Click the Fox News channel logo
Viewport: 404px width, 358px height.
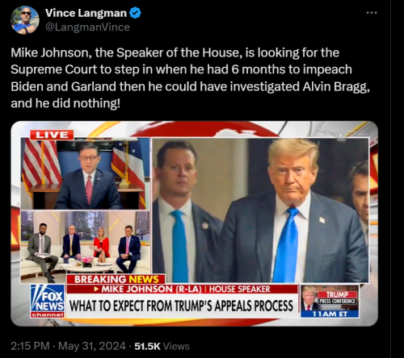click(x=48, y=301)
